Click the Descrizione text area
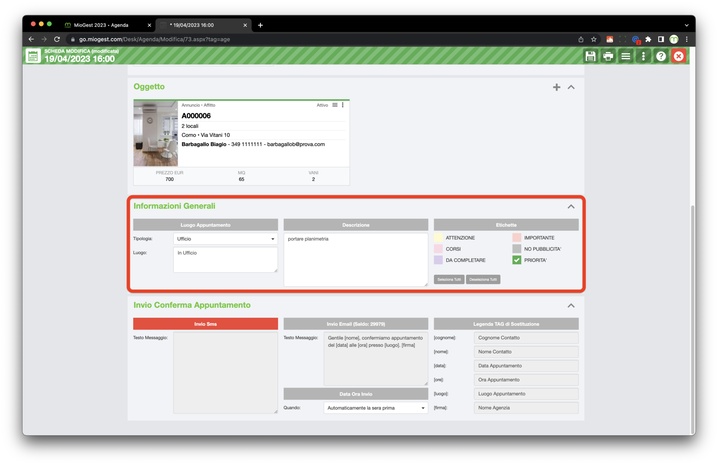 [356, 260]
